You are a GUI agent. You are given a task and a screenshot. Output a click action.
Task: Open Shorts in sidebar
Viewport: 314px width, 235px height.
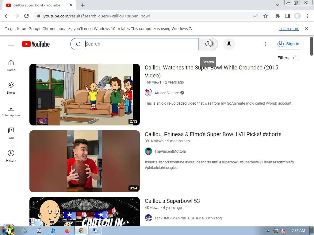point(11,88)
